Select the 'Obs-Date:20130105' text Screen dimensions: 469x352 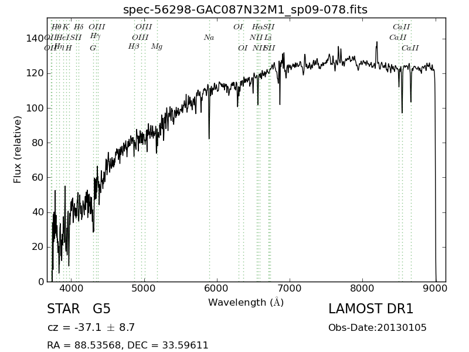point(378,327)
